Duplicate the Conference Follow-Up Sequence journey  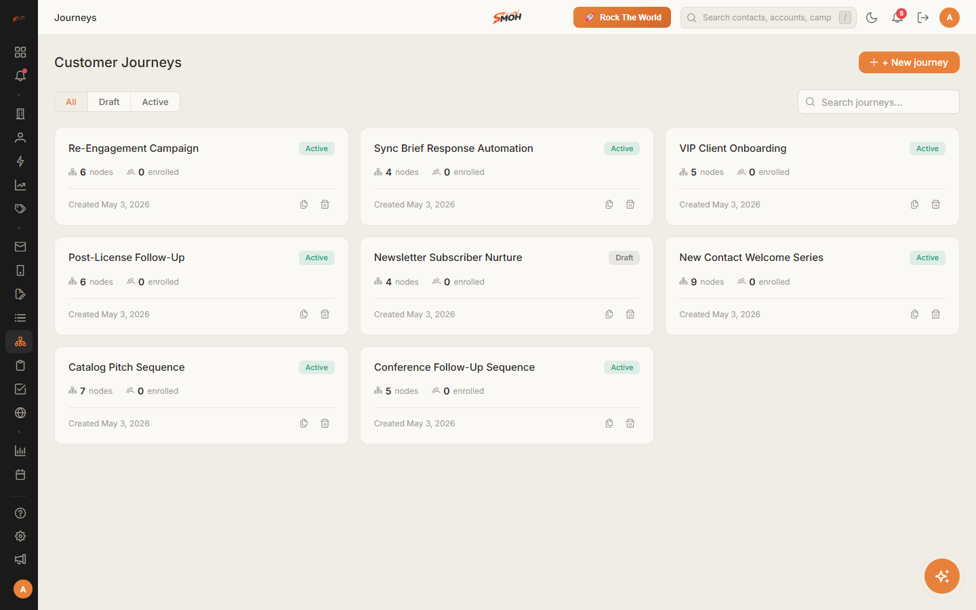[609, 424]
